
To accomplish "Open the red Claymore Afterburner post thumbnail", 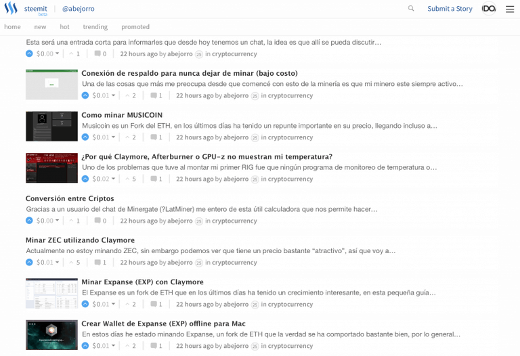I will click(51, 168).
